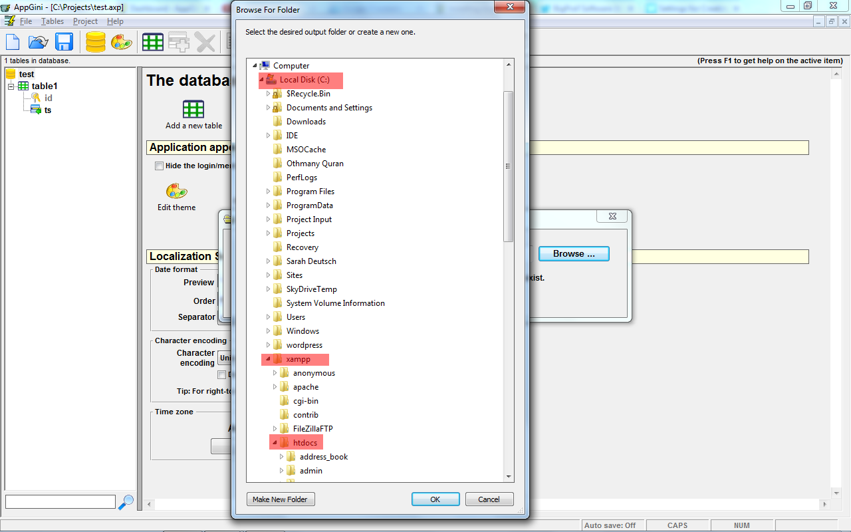Select the admin folder
Viewport: 851px width, 532px height.
click(x=311, y=471)
